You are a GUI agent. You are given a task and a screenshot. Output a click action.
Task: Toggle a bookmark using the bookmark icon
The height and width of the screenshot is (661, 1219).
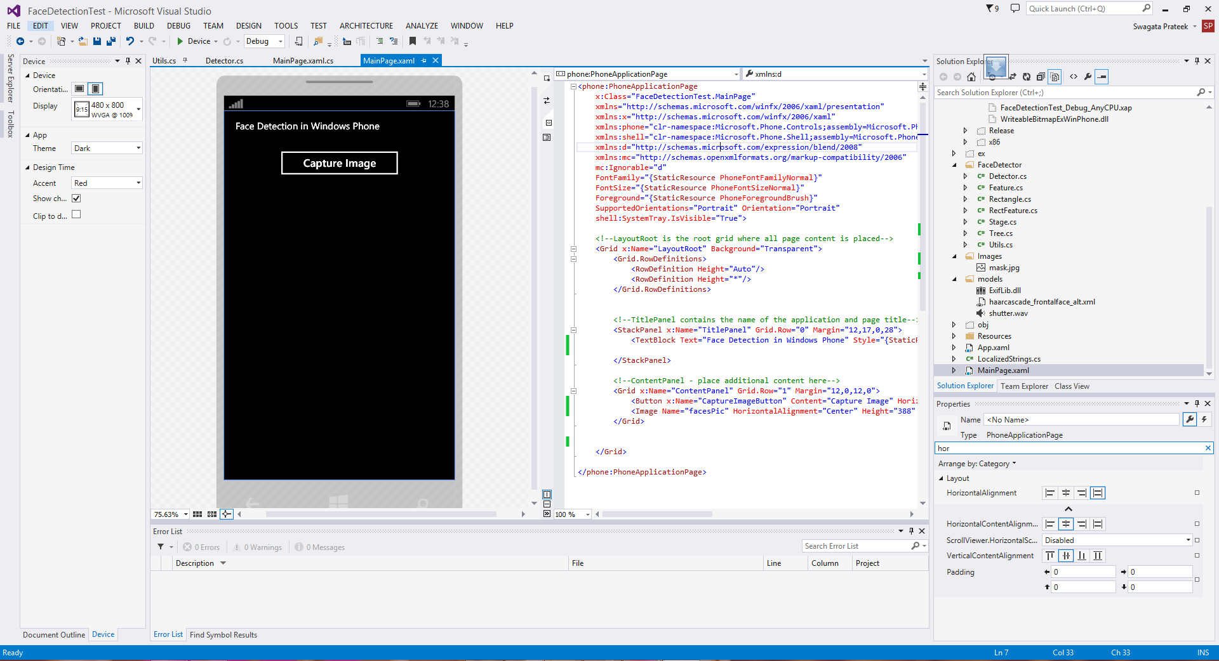click(x=413, y=41)
